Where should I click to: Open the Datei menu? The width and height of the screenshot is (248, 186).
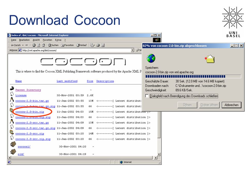[x=14, y=40]
